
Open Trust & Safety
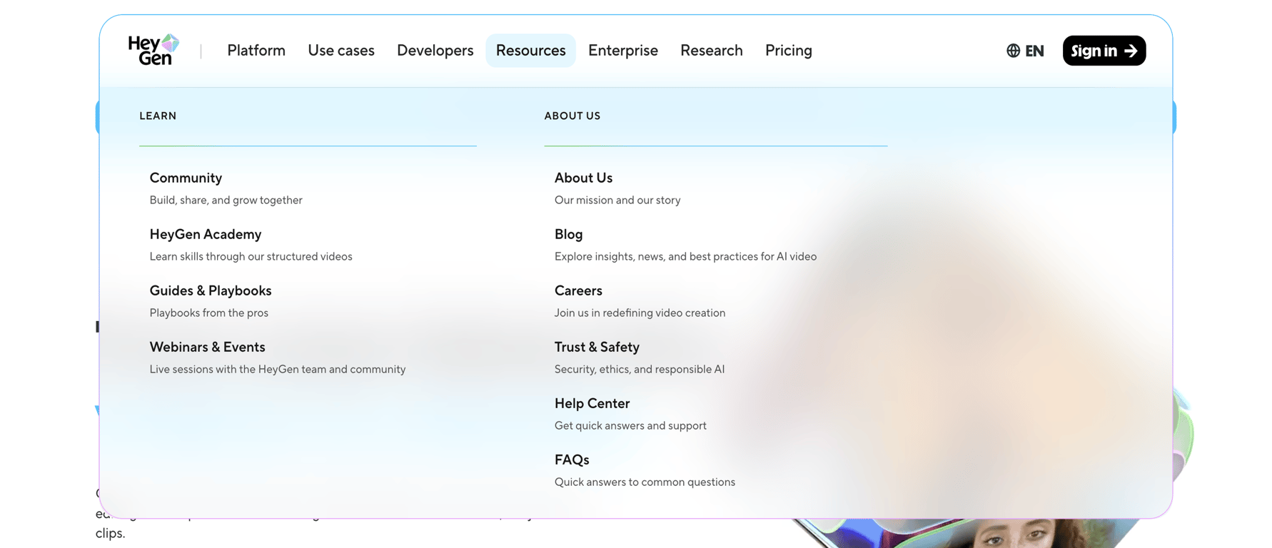[597, 347]
